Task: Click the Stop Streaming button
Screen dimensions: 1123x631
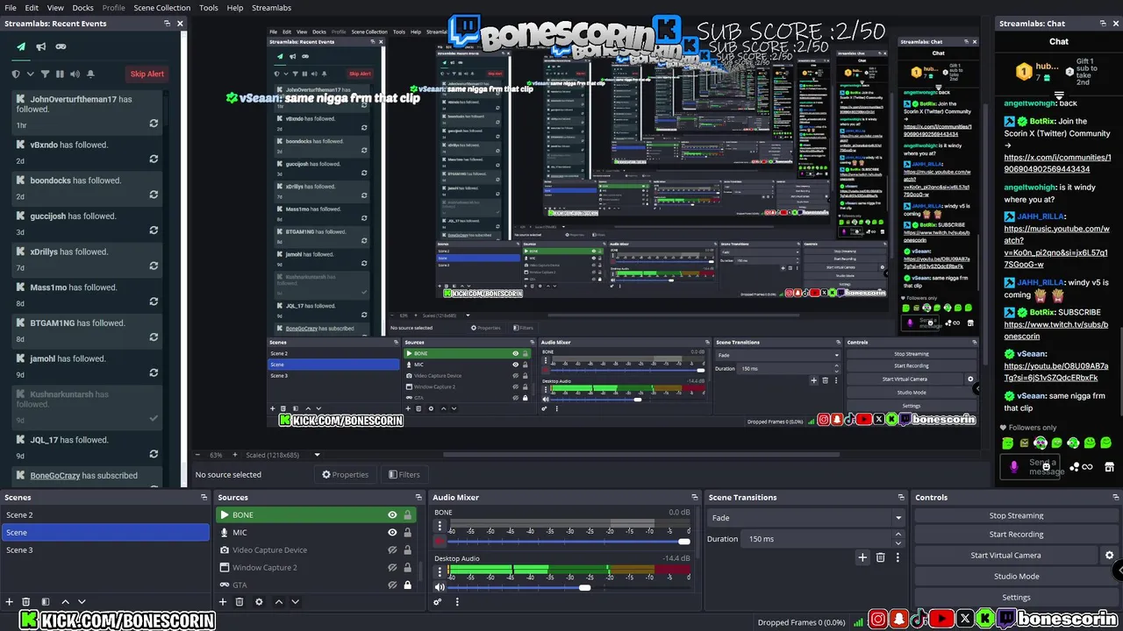Action: [1016, 516]
